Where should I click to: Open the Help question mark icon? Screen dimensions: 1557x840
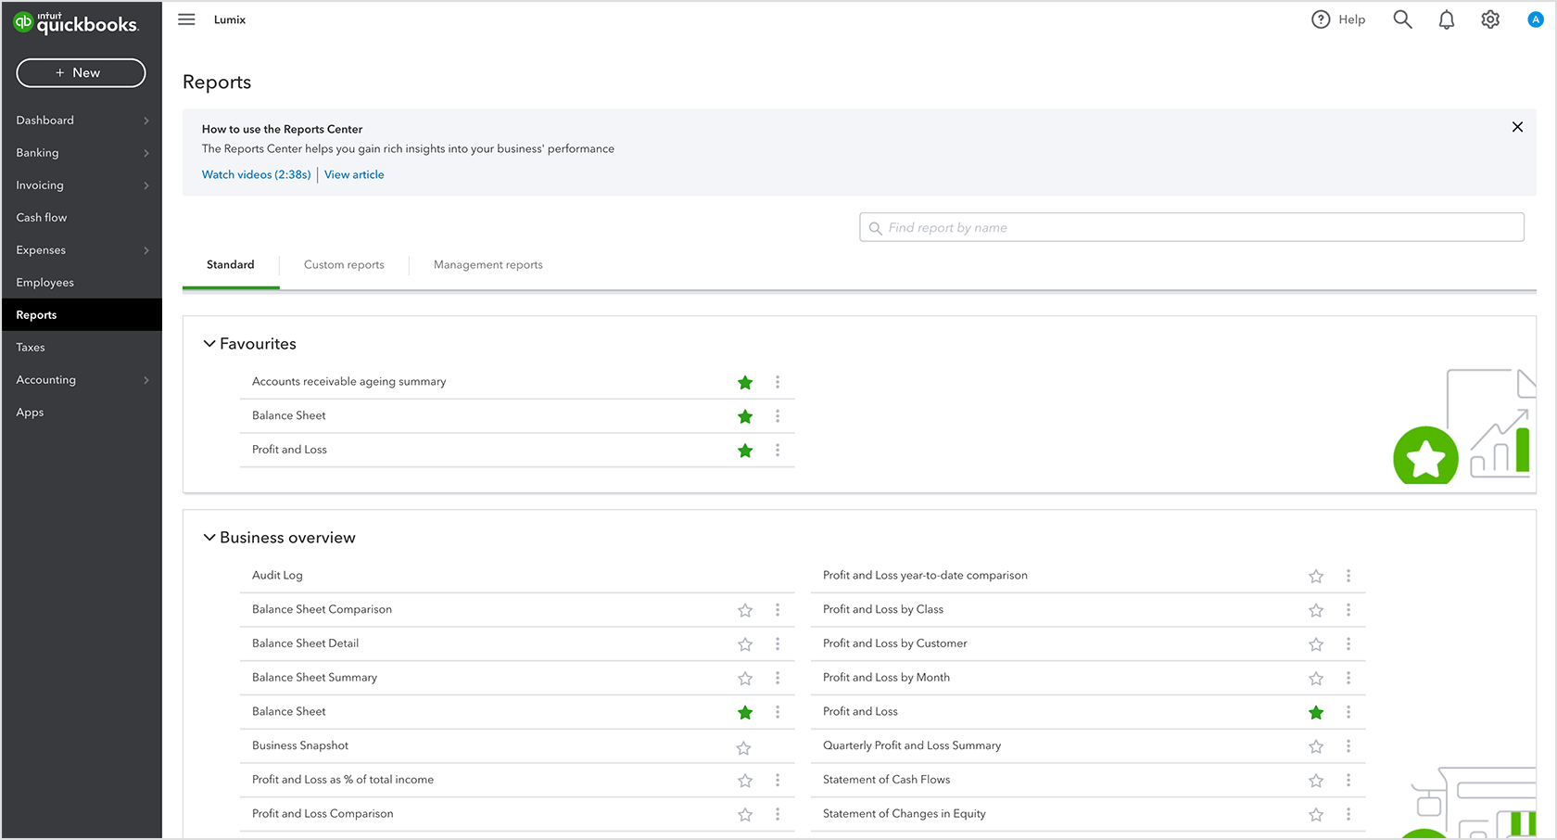1321,19
